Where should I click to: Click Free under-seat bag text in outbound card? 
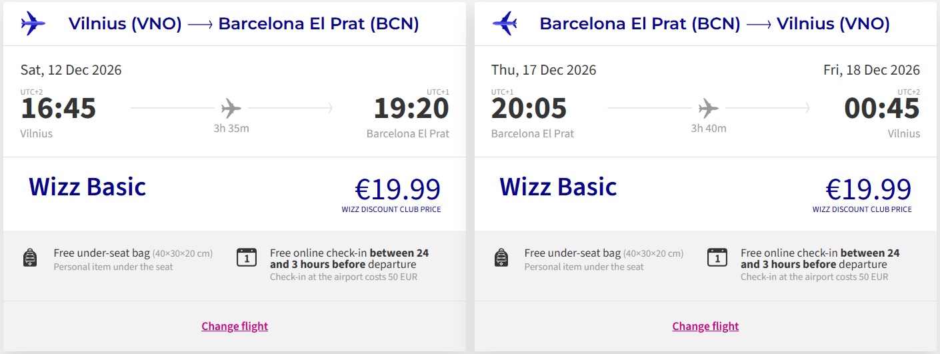[x=102, y=253]
